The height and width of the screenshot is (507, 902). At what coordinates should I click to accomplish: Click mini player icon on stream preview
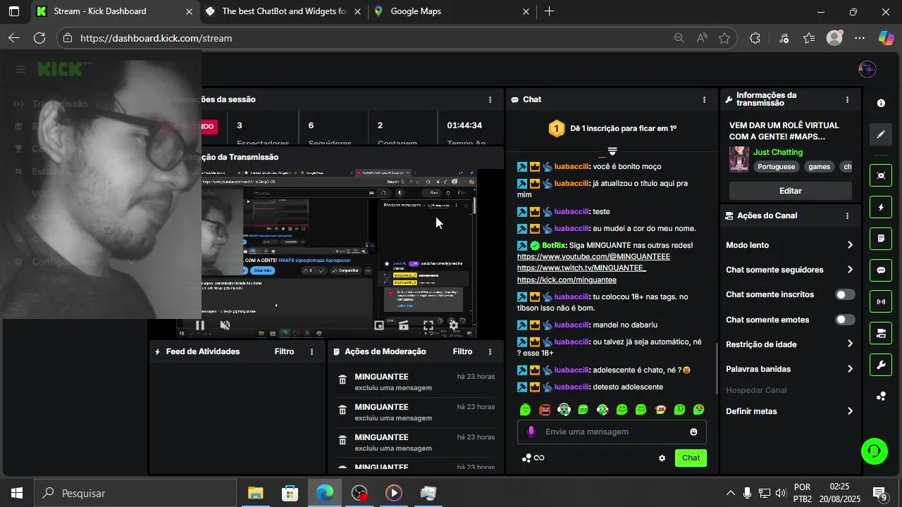pos(379,325)
